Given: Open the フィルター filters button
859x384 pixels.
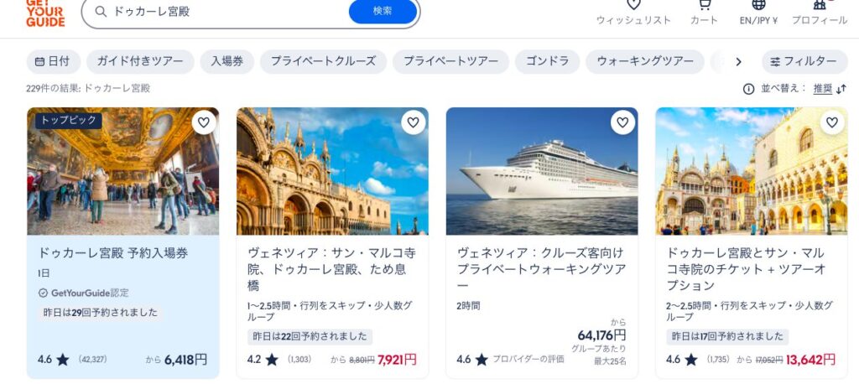Looking at the screenshot, I should (x=804, y=61).
